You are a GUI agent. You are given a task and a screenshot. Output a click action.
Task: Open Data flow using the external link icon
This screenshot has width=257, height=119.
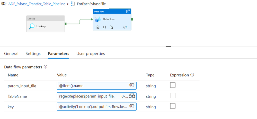128,12
